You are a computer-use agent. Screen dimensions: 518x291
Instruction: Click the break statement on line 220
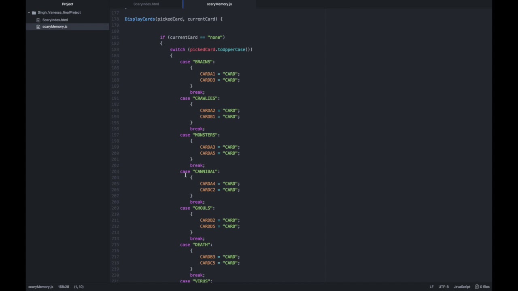click(197, 275)
